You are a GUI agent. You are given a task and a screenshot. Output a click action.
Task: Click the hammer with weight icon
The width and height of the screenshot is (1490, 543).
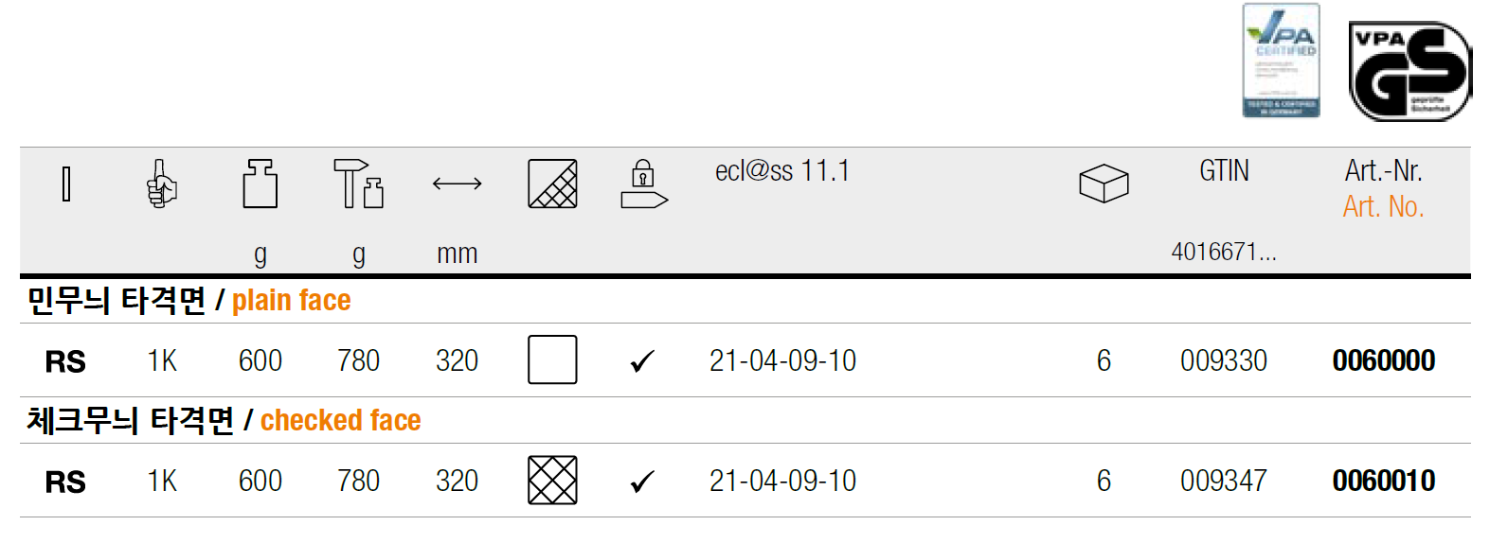tap(358, 184)
